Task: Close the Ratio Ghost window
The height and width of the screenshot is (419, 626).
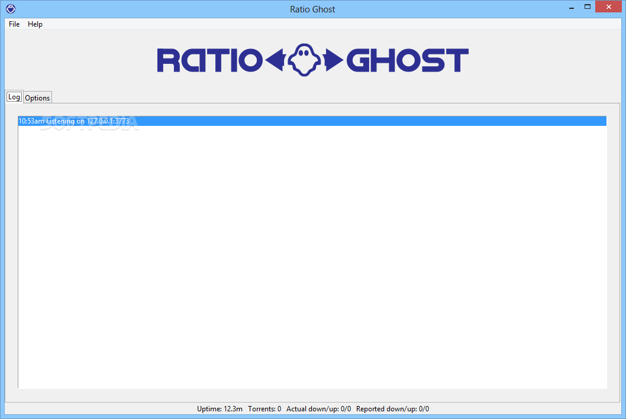Action: 609,7
